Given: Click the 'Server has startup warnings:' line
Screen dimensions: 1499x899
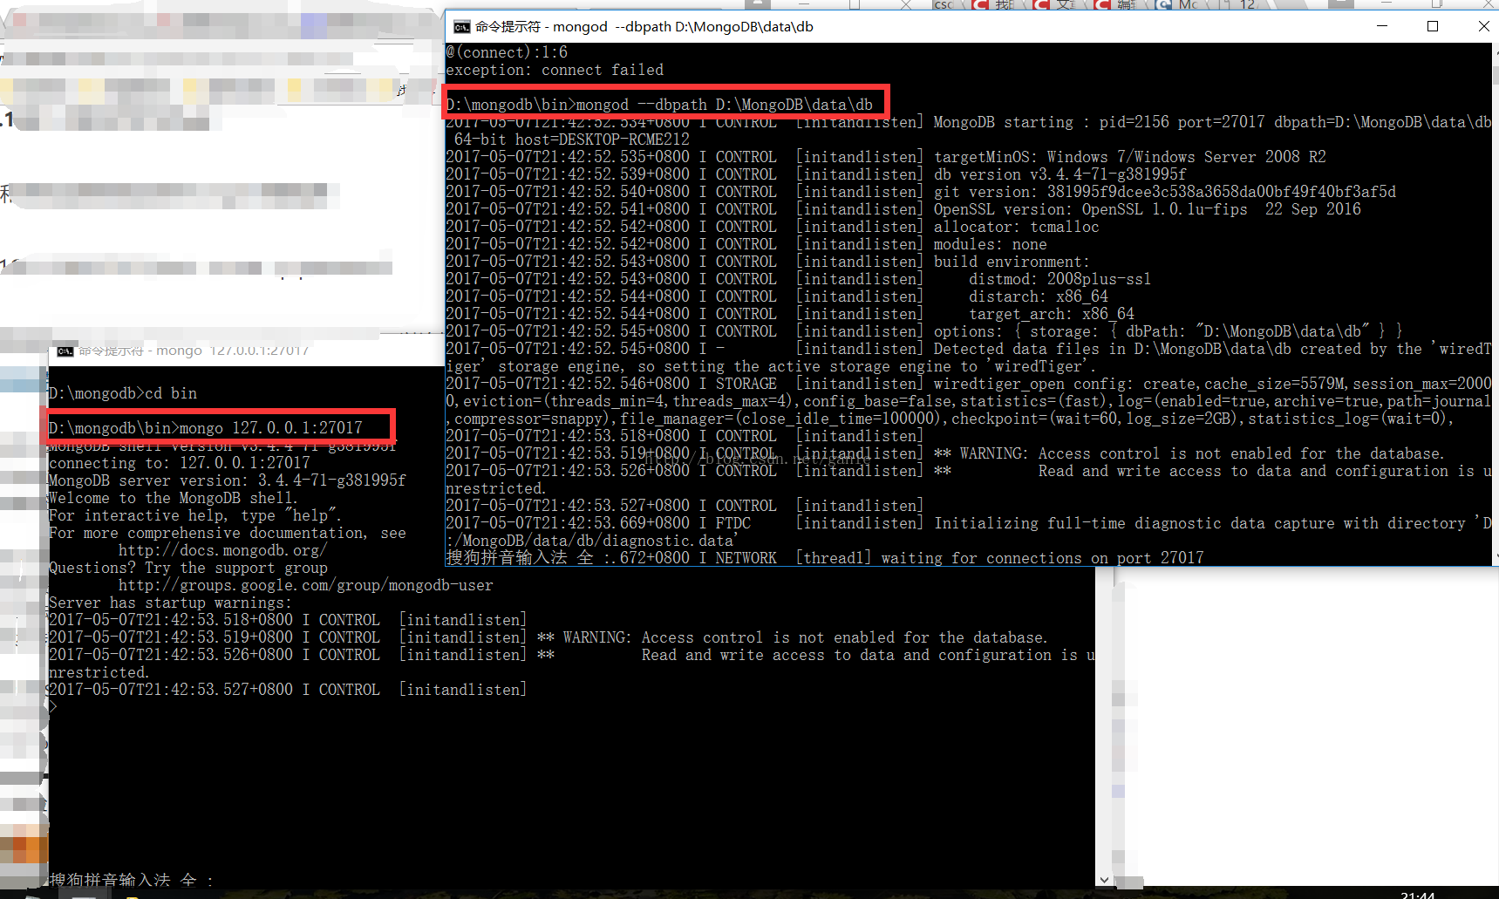Looking at the screenshot, I should [171, 603].
